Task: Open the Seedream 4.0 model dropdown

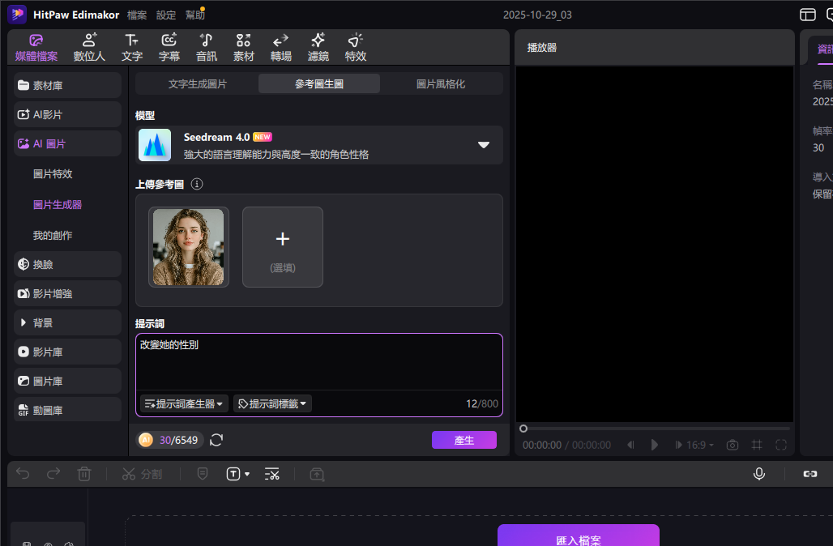Action: [484, 145]
